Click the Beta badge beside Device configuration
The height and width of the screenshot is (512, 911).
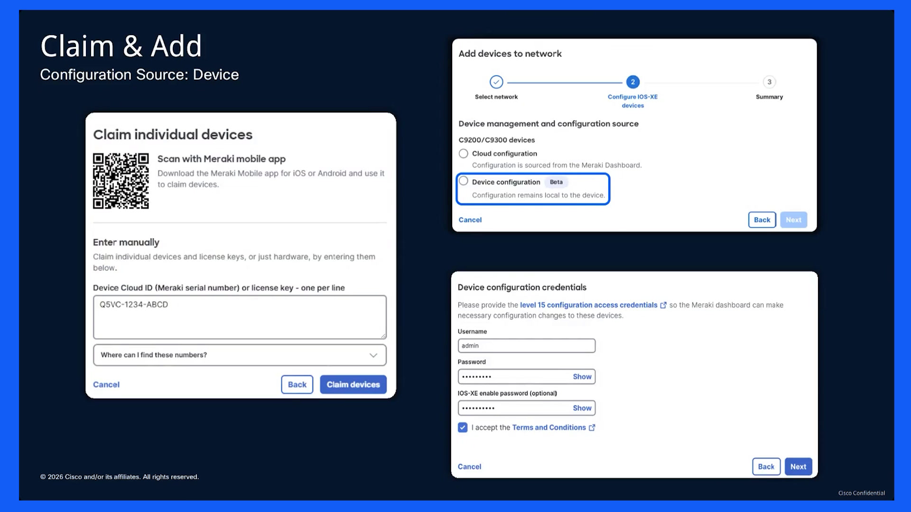556,182
